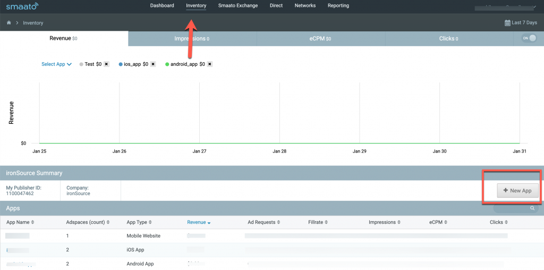Click the search magnifier in Apps
The image size is (544, 270).
(532, 209)
